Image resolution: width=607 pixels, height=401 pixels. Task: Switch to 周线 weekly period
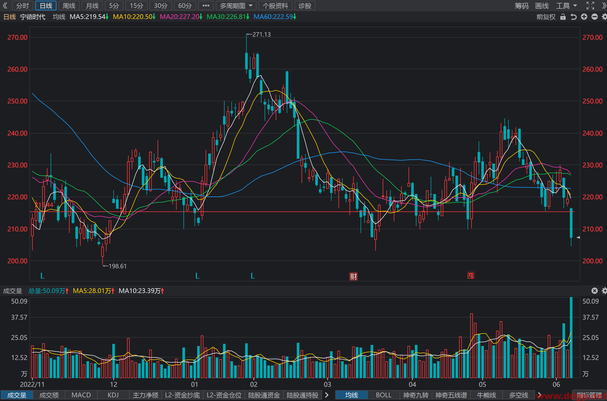(x=69, y=6)
